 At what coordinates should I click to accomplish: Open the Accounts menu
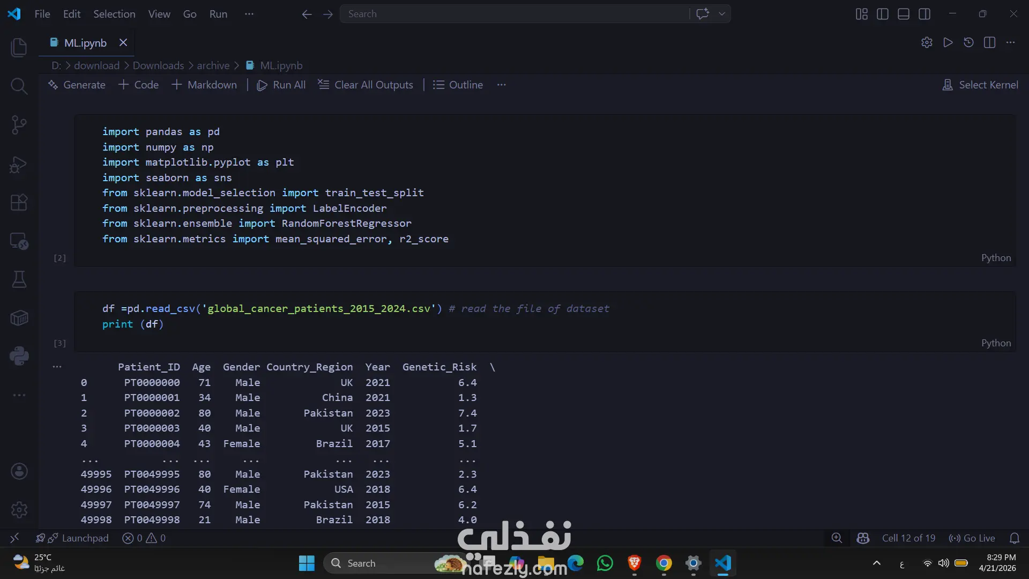tap(19, 471)
